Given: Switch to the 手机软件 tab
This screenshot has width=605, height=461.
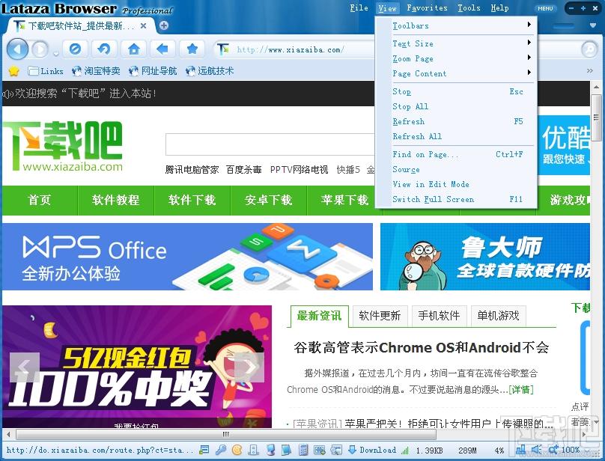Looking at the screenshot, I should [x=439, y=316].
